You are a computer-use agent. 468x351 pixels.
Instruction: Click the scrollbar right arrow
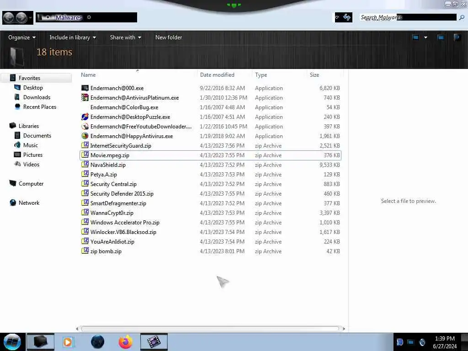point(344,329)
